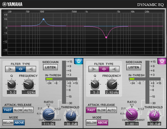Click magenta band sidechain LISTEN button
The image size is (167, 129).
click(x=134, y=67)
